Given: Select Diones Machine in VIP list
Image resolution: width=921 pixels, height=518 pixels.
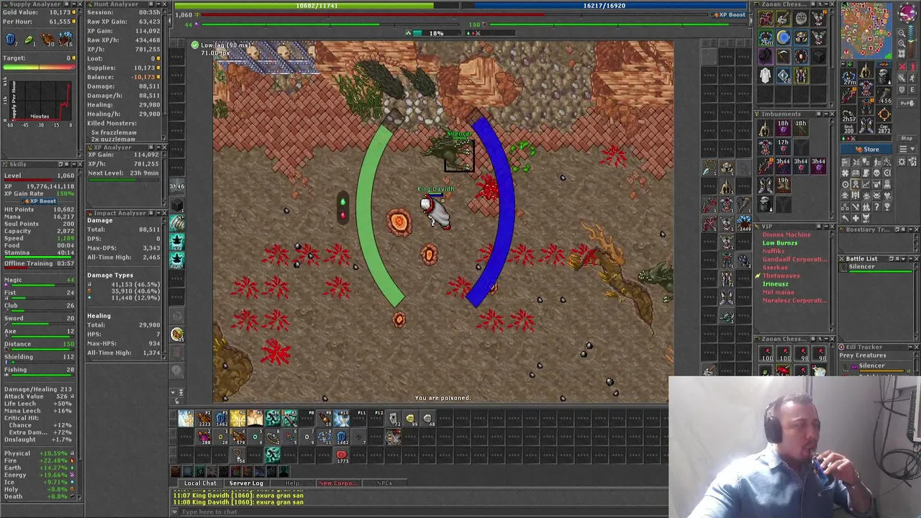Looking at the screenshot, I should click(786, 235).
